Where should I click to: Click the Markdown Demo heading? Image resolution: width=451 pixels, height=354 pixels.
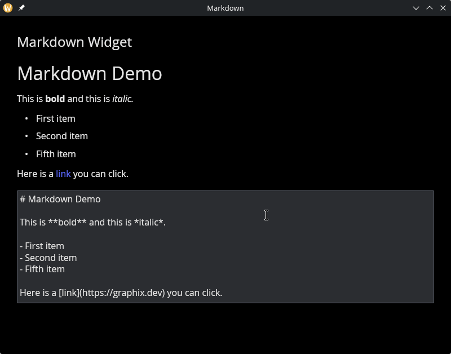tap(90, 74)
